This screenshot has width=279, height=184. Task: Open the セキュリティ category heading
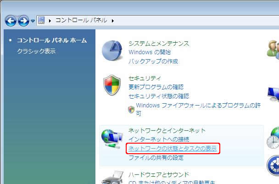145,78
